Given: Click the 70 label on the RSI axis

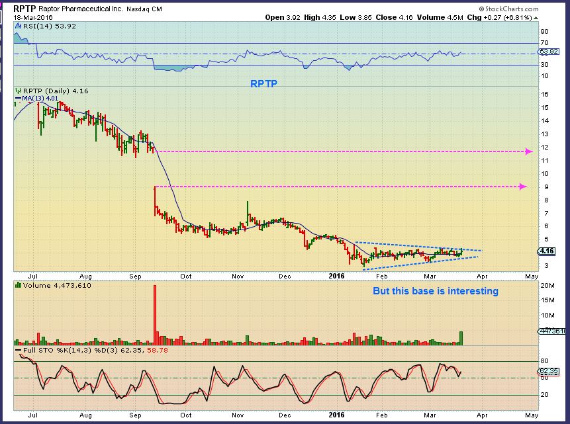Looking at the screenshot, I should pos(544,43).
